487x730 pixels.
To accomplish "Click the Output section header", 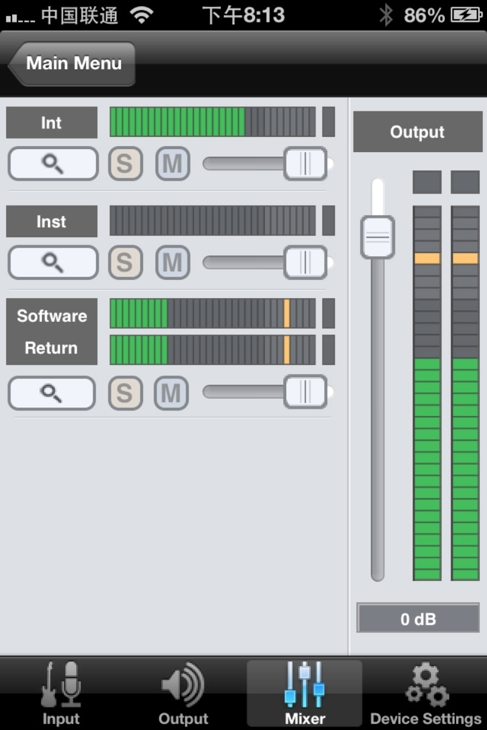I will coord(418,132).
